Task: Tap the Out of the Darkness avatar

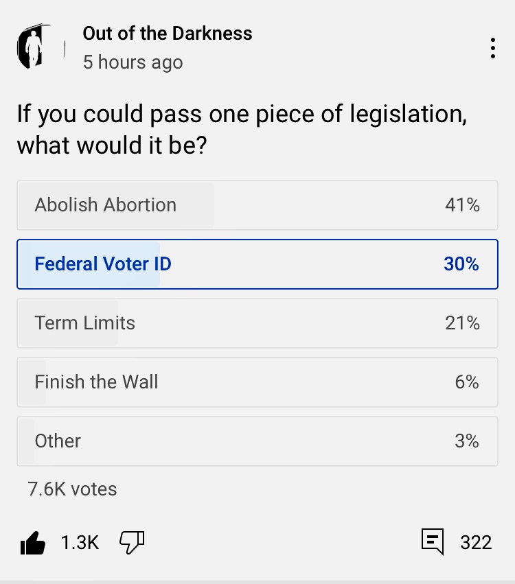Action: (40, 47)
